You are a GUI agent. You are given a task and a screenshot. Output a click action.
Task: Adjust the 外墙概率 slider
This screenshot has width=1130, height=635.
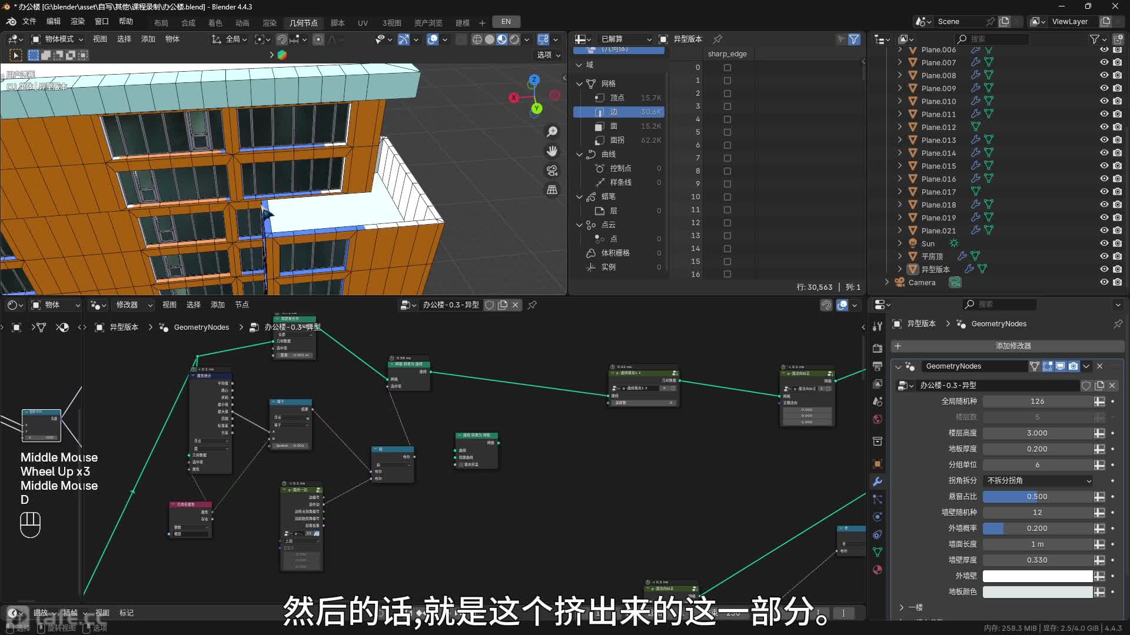(1038, 528)
